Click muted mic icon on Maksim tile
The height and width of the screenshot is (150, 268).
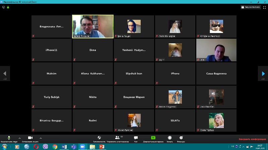(33, 83)
